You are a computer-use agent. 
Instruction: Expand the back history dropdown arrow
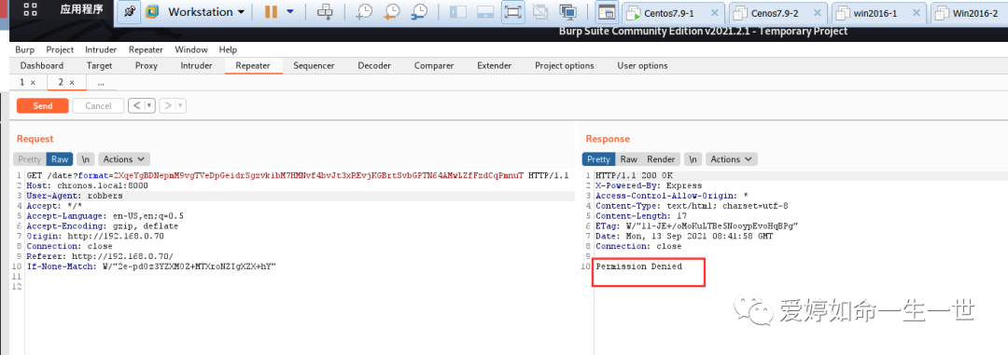click(149, 106)
